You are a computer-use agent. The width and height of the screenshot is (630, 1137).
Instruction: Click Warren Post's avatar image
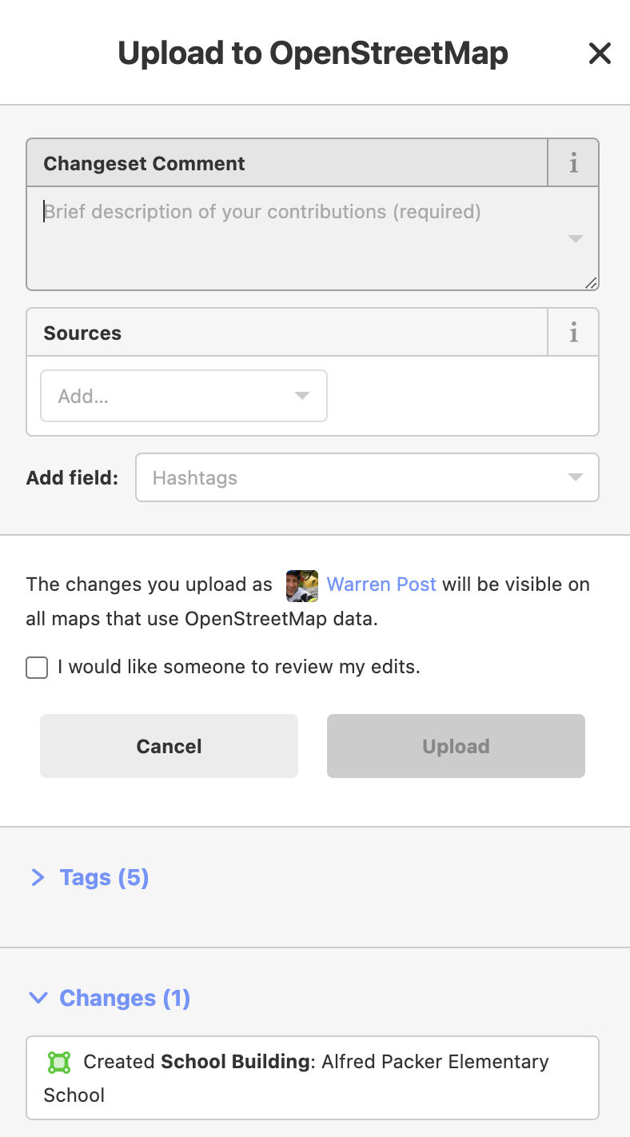tap(302, 585)
